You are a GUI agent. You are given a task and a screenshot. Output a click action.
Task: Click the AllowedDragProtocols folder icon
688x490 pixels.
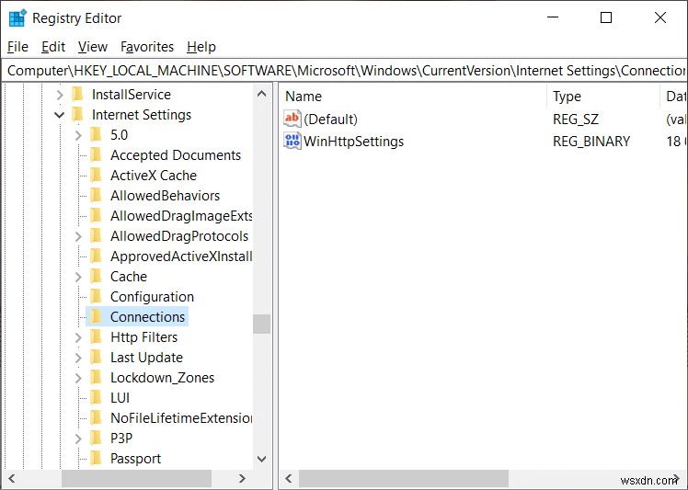(96, 235)
